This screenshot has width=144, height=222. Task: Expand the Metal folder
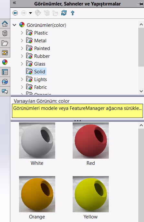tap(22, 41)
